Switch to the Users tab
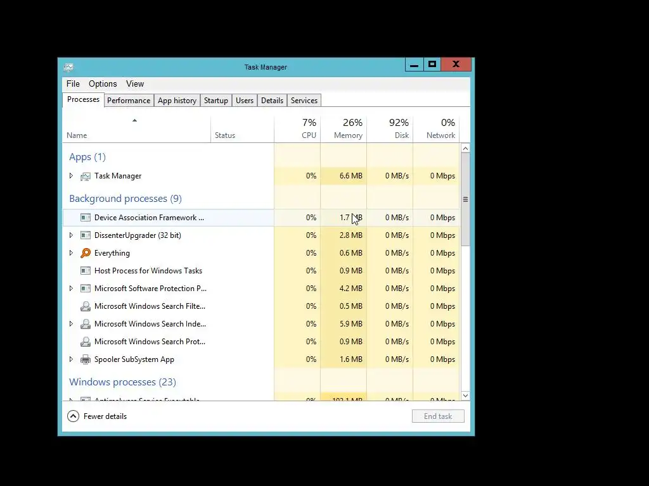Image resolution: width=649 pixels, height=486 pixels. pos(245,101)
